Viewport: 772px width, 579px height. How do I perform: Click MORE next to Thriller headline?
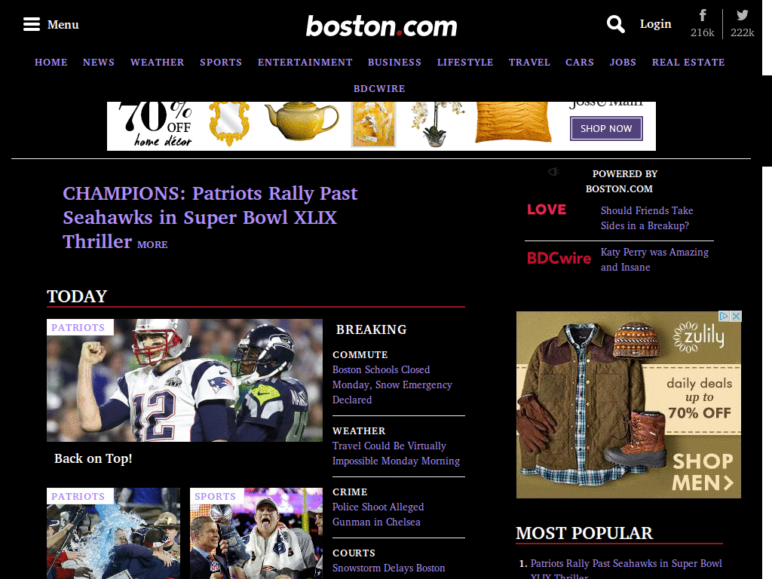[152, 244]
